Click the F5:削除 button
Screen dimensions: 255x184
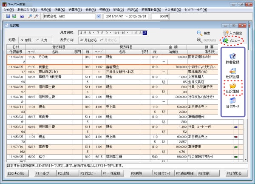(141, 173)
